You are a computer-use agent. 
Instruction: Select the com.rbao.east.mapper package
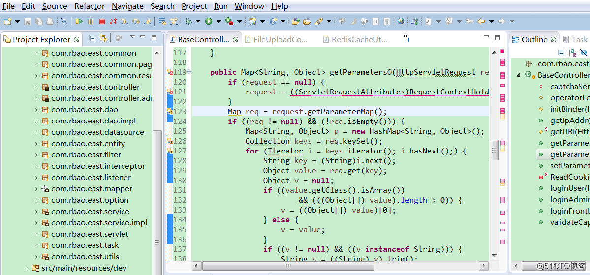(x=92, y=189)
